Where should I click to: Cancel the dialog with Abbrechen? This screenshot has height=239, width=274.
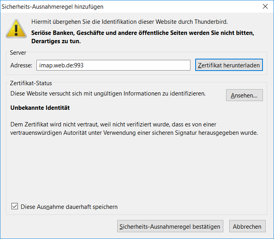247,226
